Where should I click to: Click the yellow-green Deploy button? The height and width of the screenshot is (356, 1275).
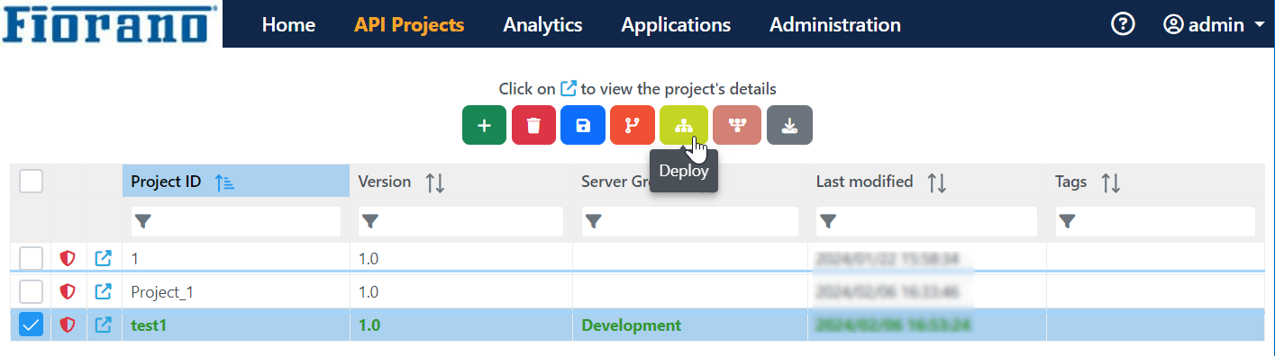click(x=683, y=125)
